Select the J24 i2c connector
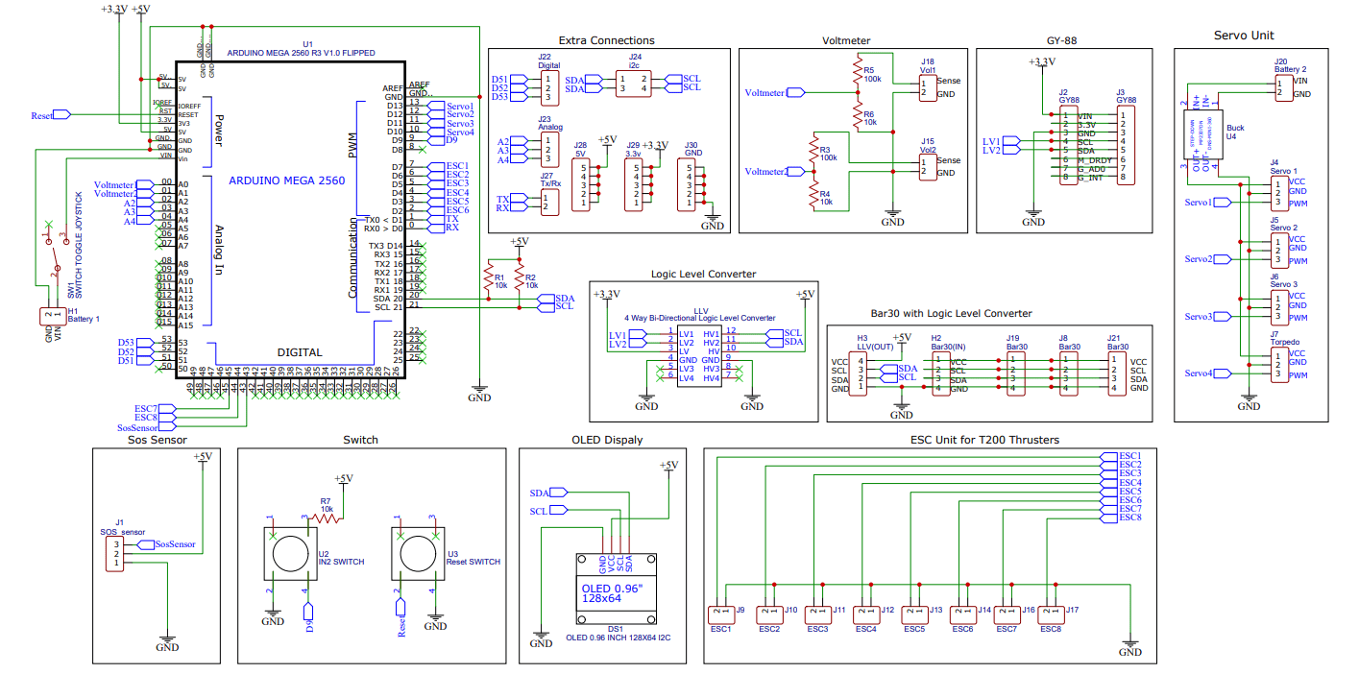The height and width of the screenshot is (674, 1359). click(633, 84)
